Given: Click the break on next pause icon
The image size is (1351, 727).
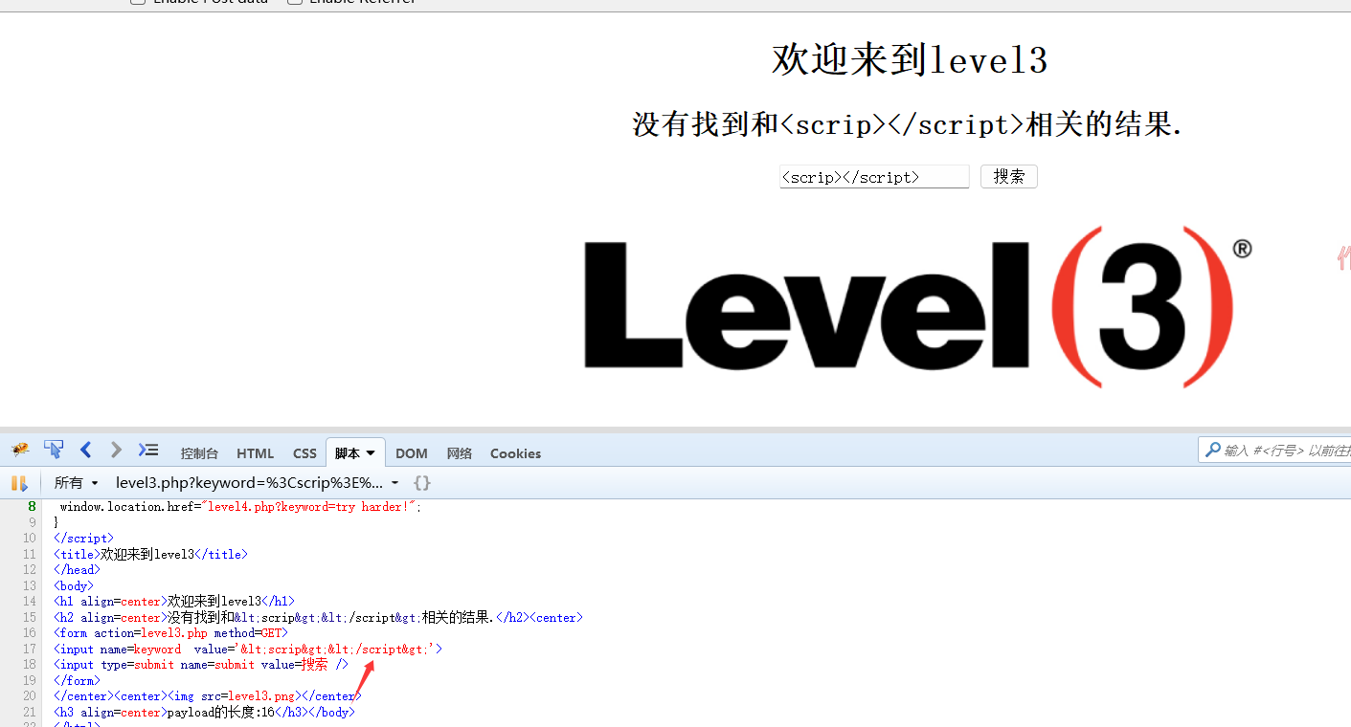Looking at the screenshot, I should click(x=19, y=483).
